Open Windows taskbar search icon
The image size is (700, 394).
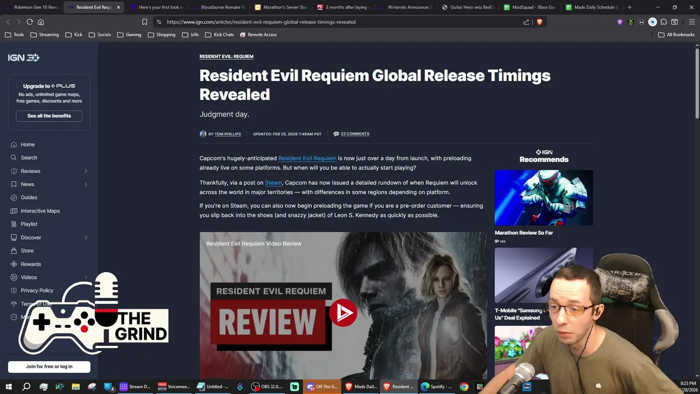(26, 386)
